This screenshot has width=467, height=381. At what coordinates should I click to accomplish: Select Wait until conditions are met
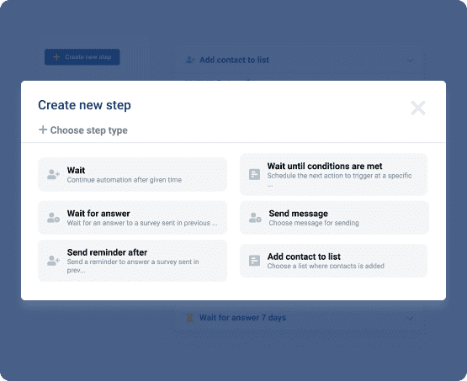333,174
